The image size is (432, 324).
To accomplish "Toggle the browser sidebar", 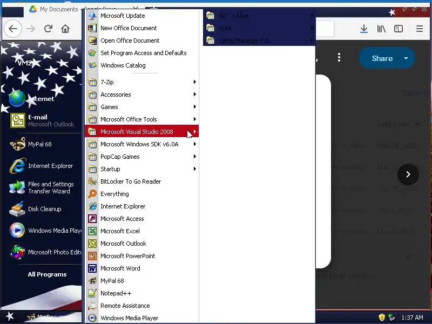I will coord(399,29).
